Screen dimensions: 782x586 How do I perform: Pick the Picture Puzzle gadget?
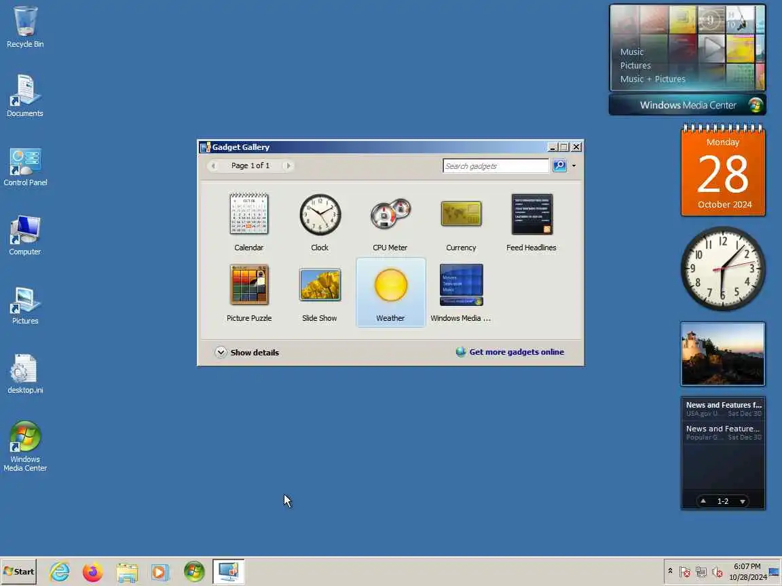tap(249, 292)
